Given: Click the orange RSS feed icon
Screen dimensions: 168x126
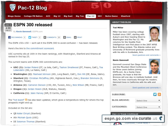Looking at the screenshot, I should pyautogui.click(x=159, y=94).
